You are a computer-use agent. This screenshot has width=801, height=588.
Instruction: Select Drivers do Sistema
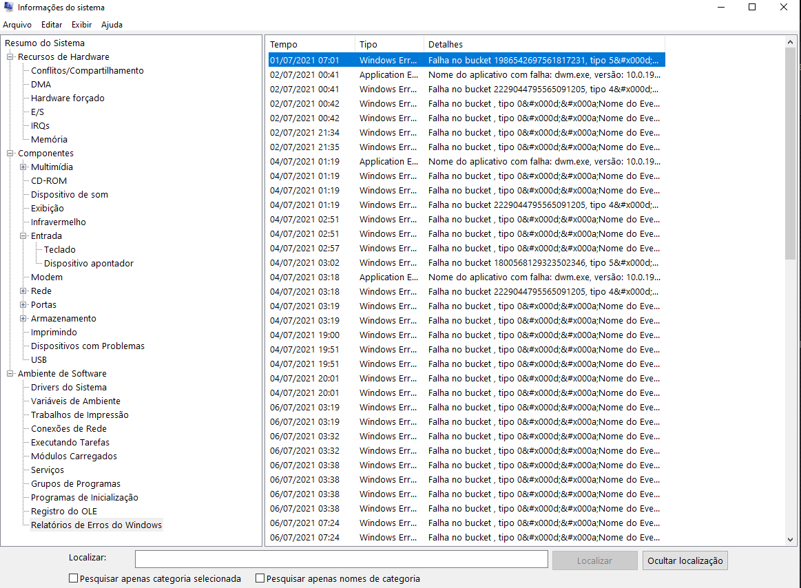click(69, 388)
